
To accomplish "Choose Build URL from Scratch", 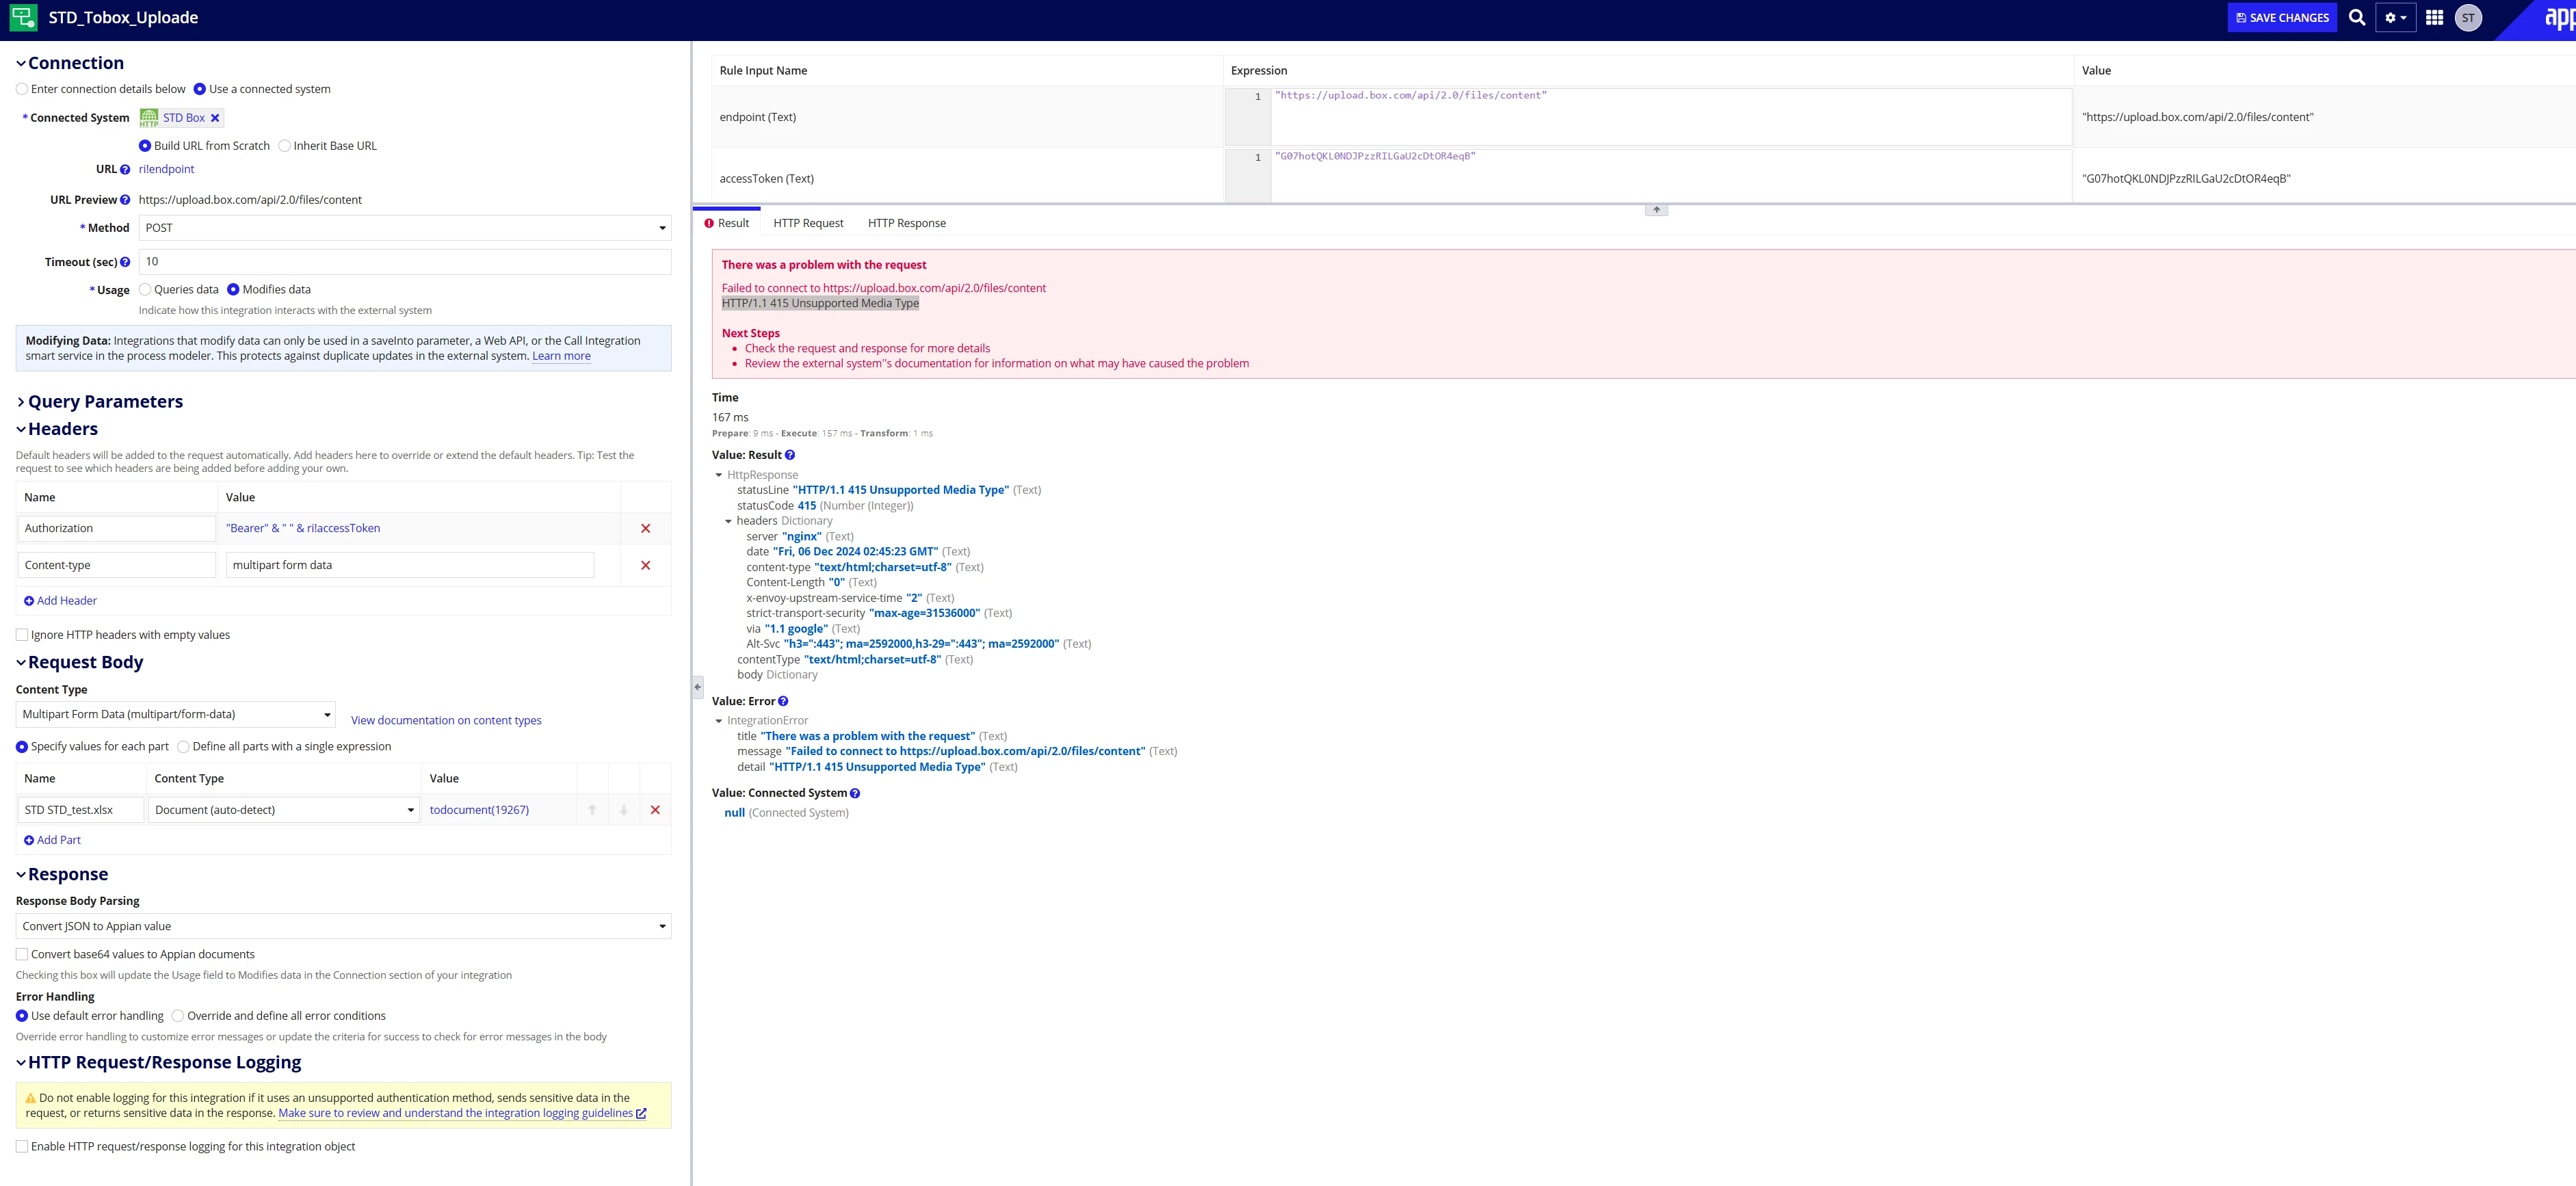I will [145, 146].
